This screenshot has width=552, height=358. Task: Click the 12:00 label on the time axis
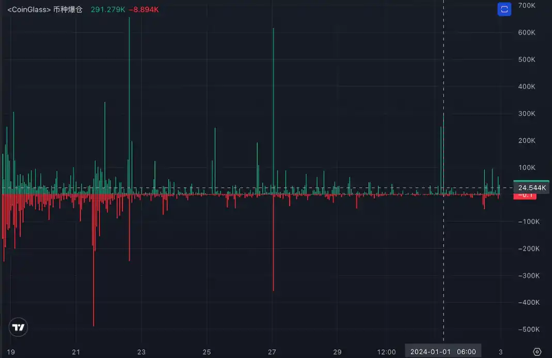[387, 352]
